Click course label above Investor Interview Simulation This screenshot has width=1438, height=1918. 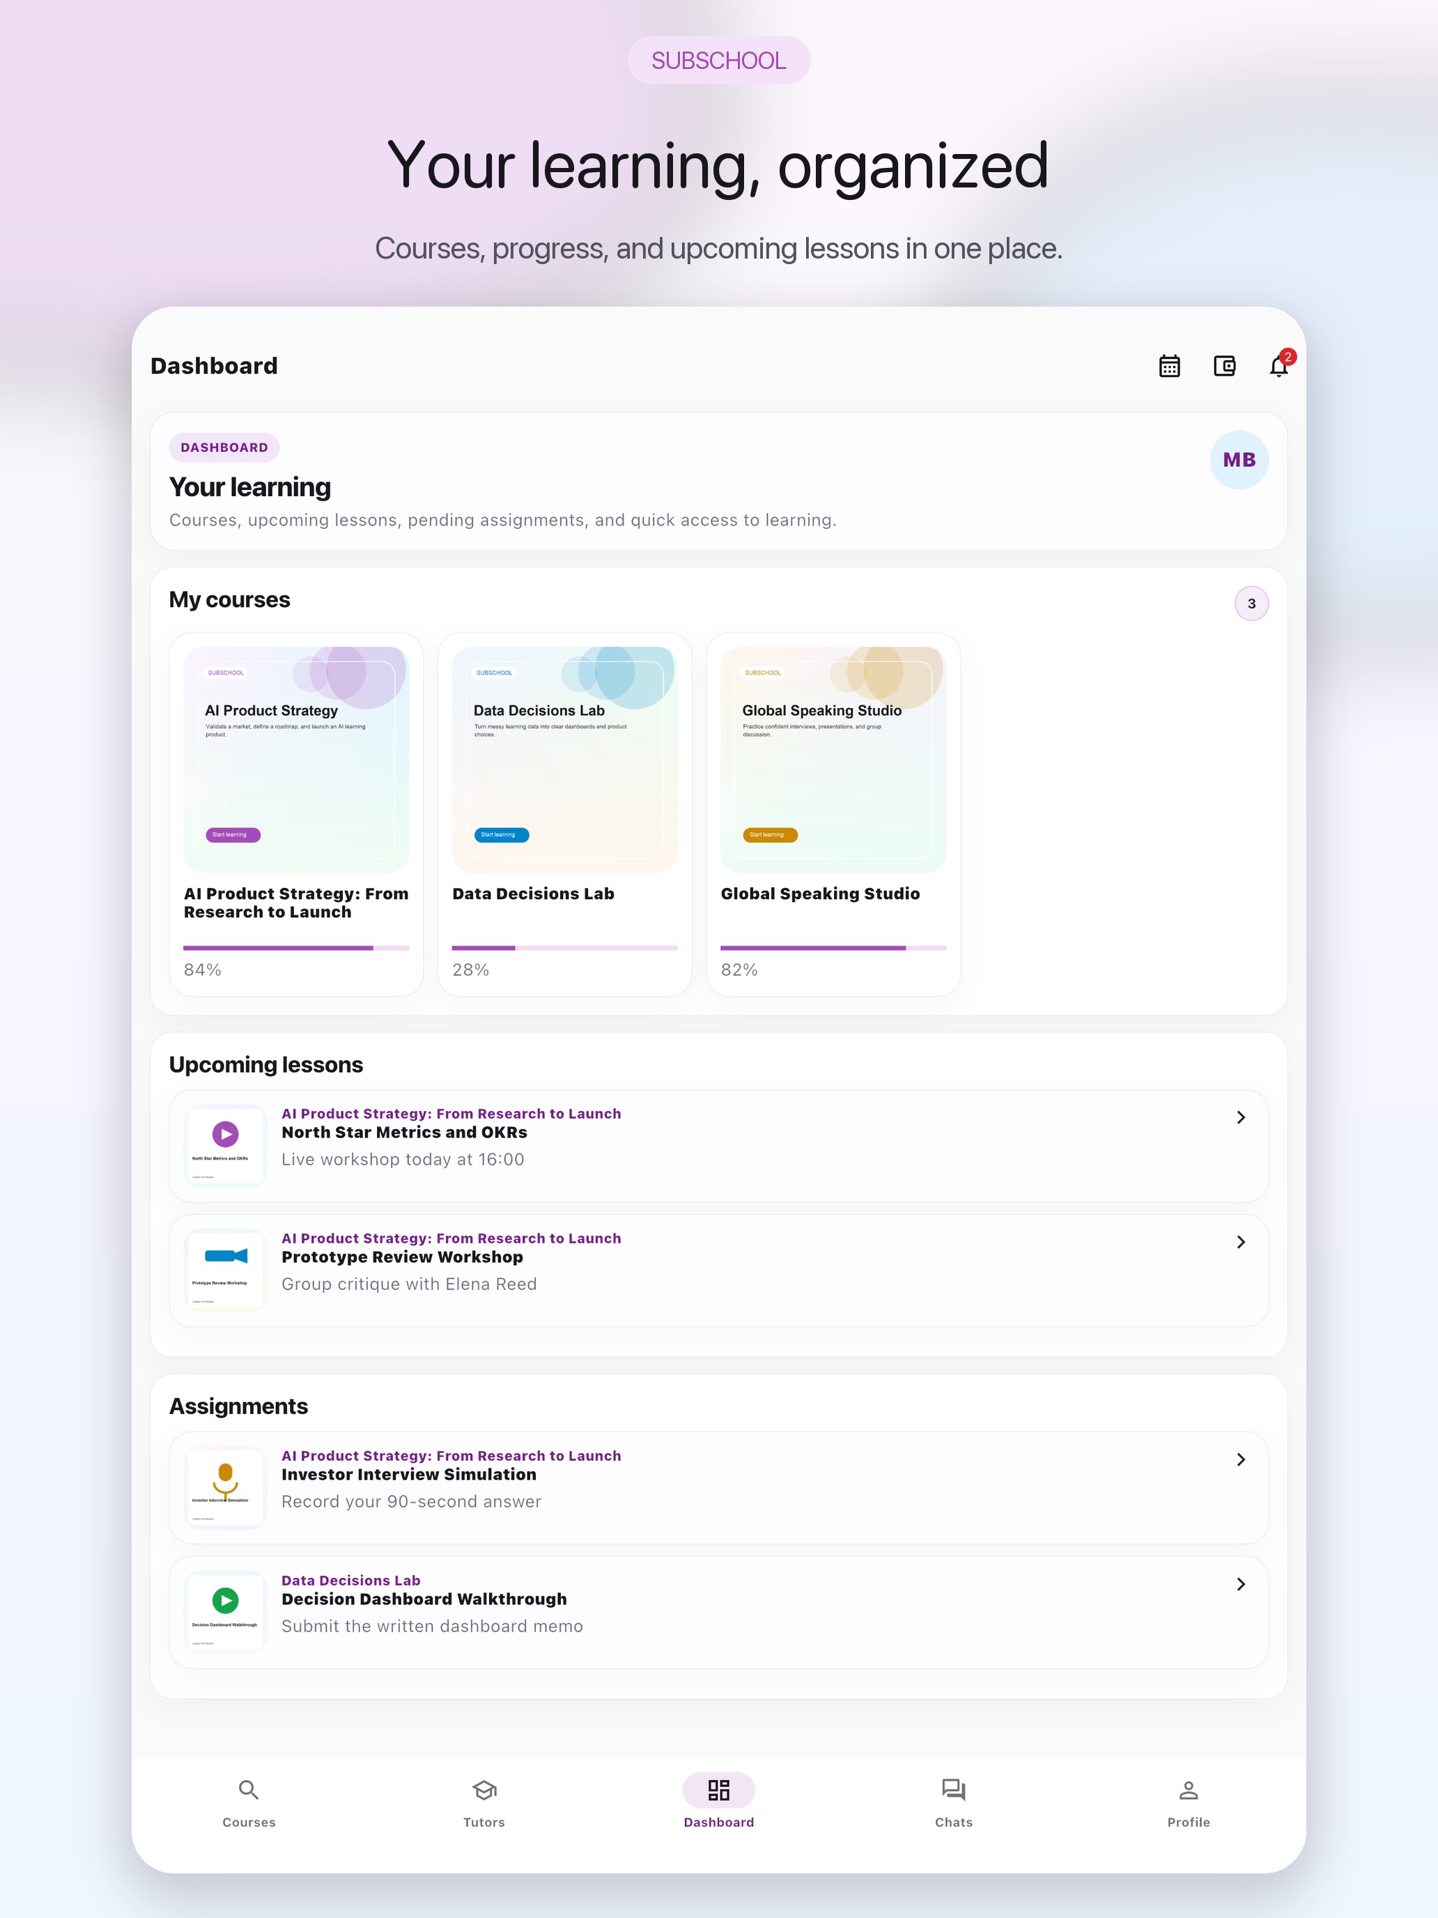[451, 1457]
